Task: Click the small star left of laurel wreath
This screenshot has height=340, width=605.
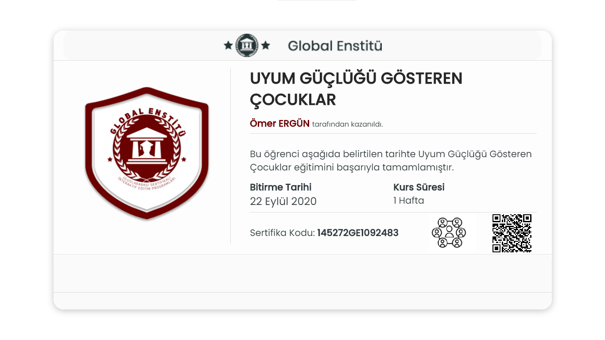Action: point(110,159)
